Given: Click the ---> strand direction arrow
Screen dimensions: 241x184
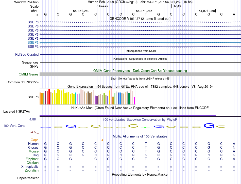Looking at the screenshot, I should [x=36, y=15].
